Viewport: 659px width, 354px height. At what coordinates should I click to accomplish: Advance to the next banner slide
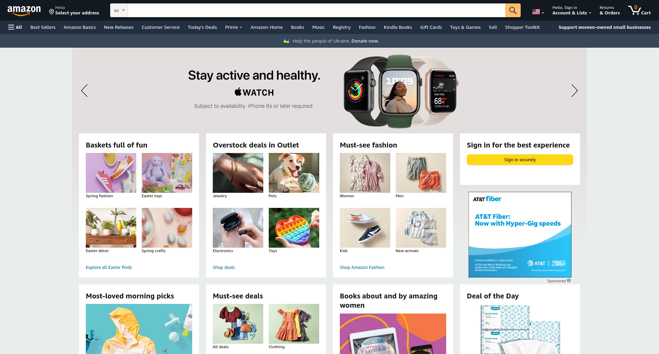(574, 91)
